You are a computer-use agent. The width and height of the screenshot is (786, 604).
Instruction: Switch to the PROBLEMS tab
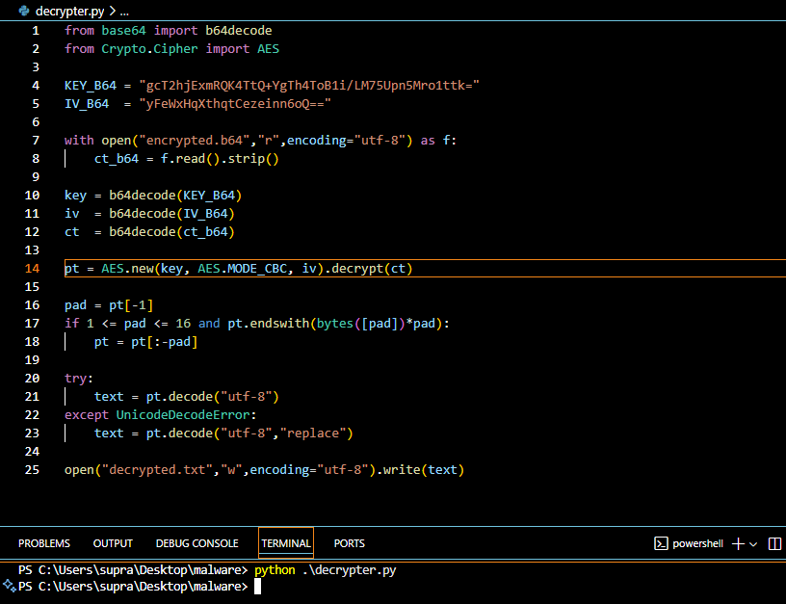point(43,543)
